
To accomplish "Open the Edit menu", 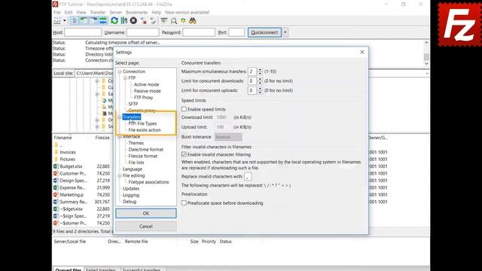I will pyautogui.click(x=69, y=12).
